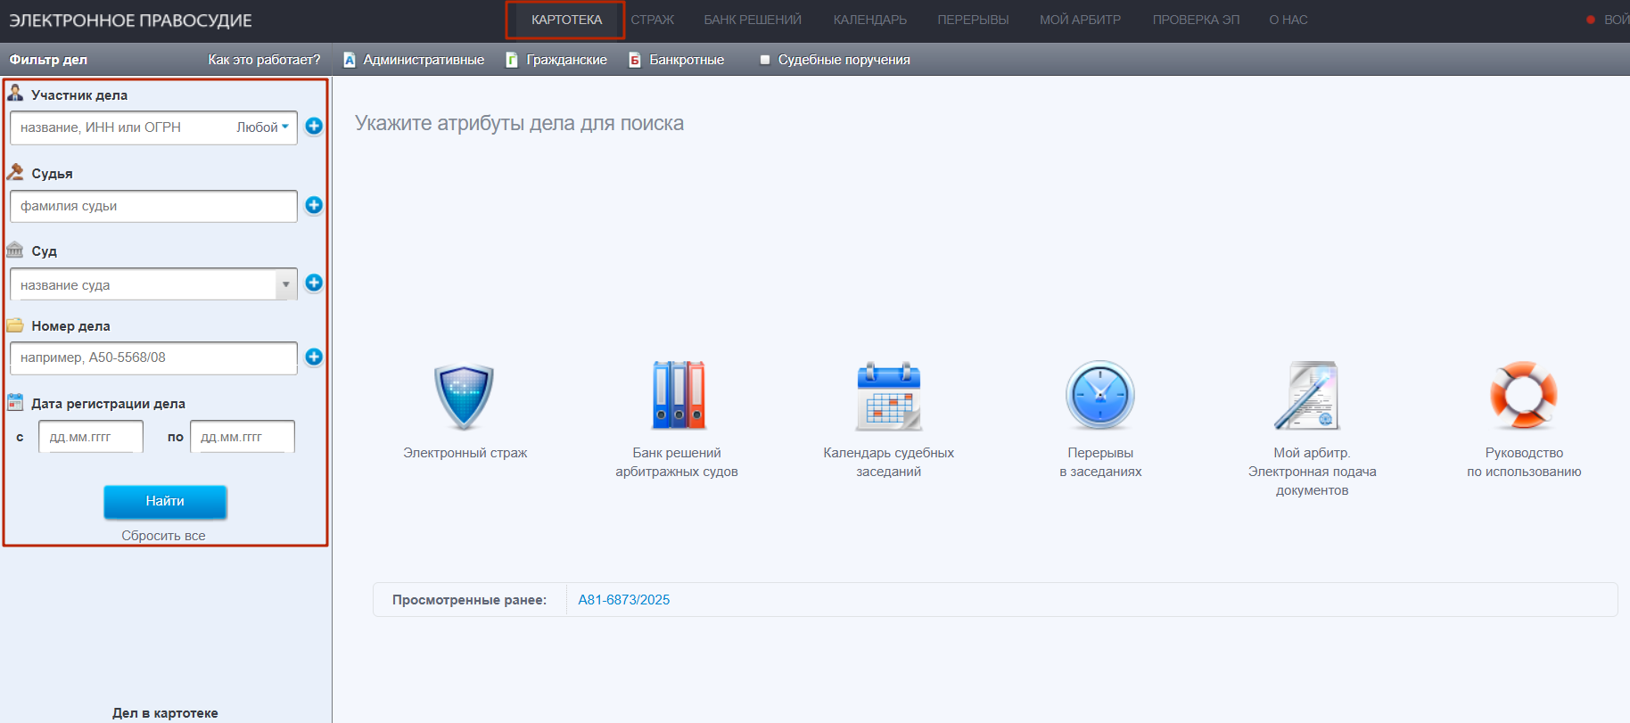1630x723 pixels.
Task: Open previously viewed case А81-6873/2025
Action: point(623,600)
